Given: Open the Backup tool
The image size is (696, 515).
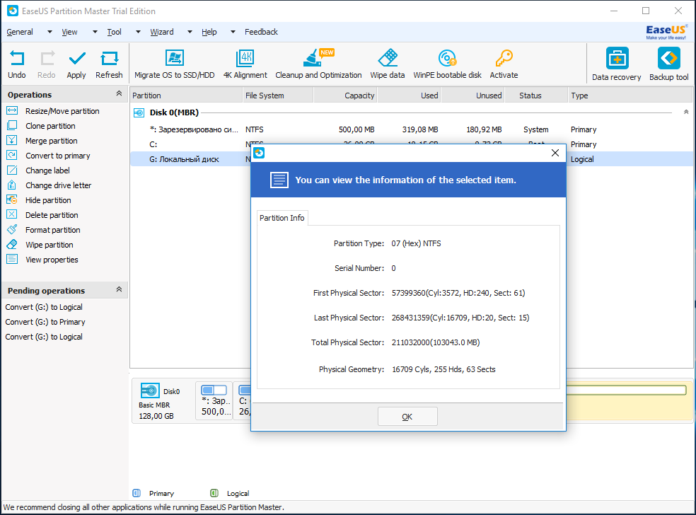Looking at the screenshot, I should [x=669, y=64].
